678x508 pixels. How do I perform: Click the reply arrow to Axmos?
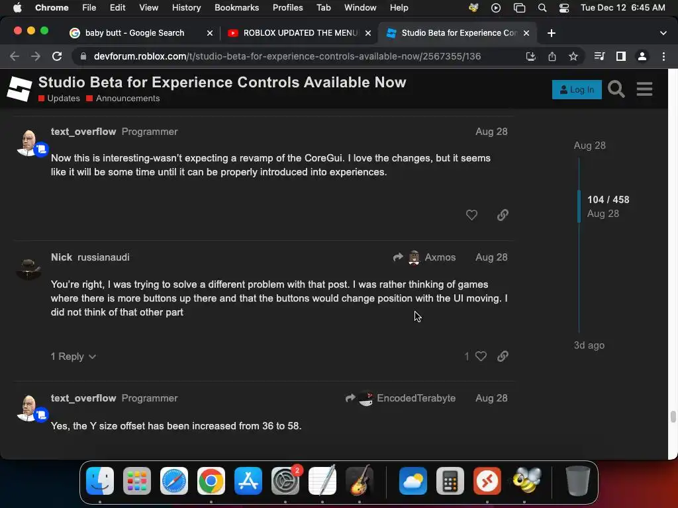(x=398, y=257)
